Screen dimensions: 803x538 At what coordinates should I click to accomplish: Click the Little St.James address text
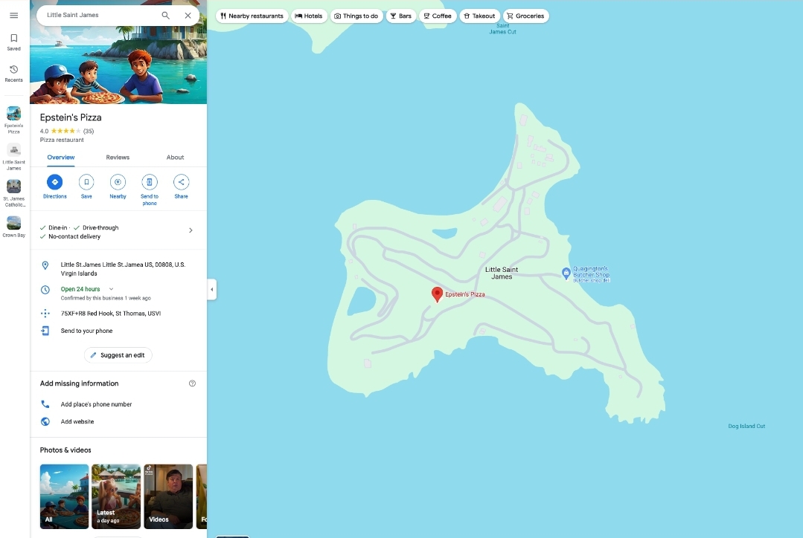coord(123,270)
